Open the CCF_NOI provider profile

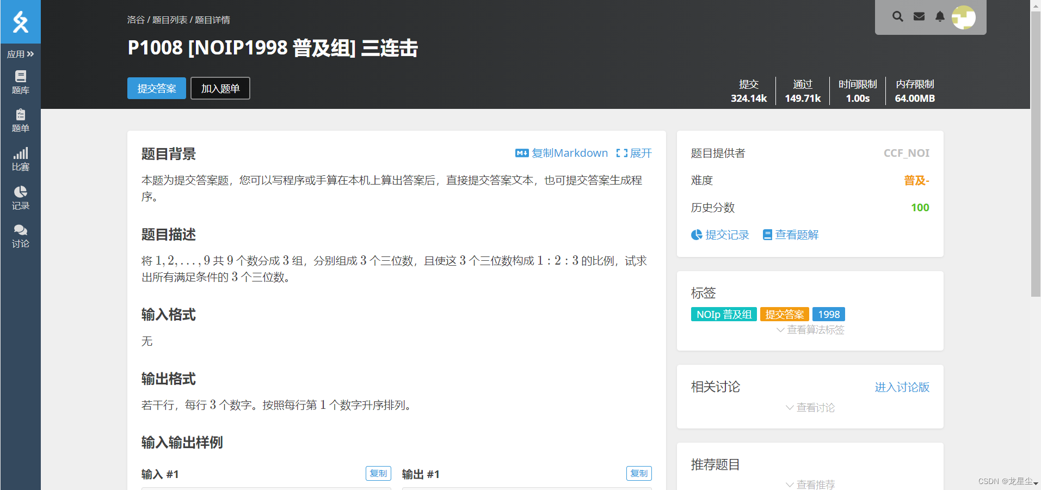click(x=907, y=153)
